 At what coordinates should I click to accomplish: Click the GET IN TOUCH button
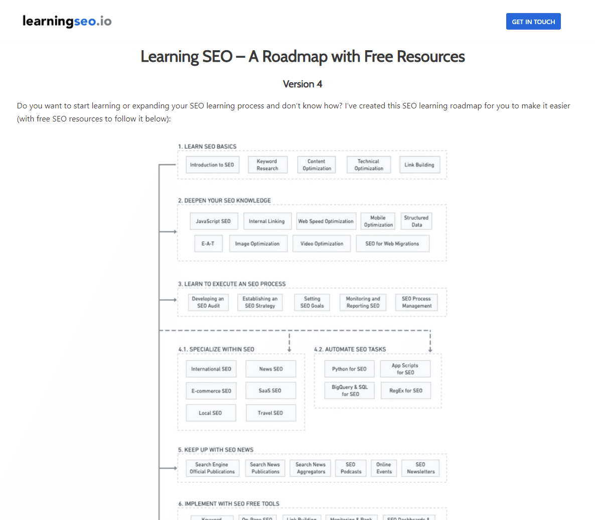(533, 21)
